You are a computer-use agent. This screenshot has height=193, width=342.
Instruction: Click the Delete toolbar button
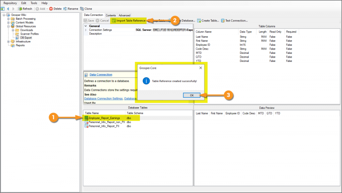(x=56, y=9)
